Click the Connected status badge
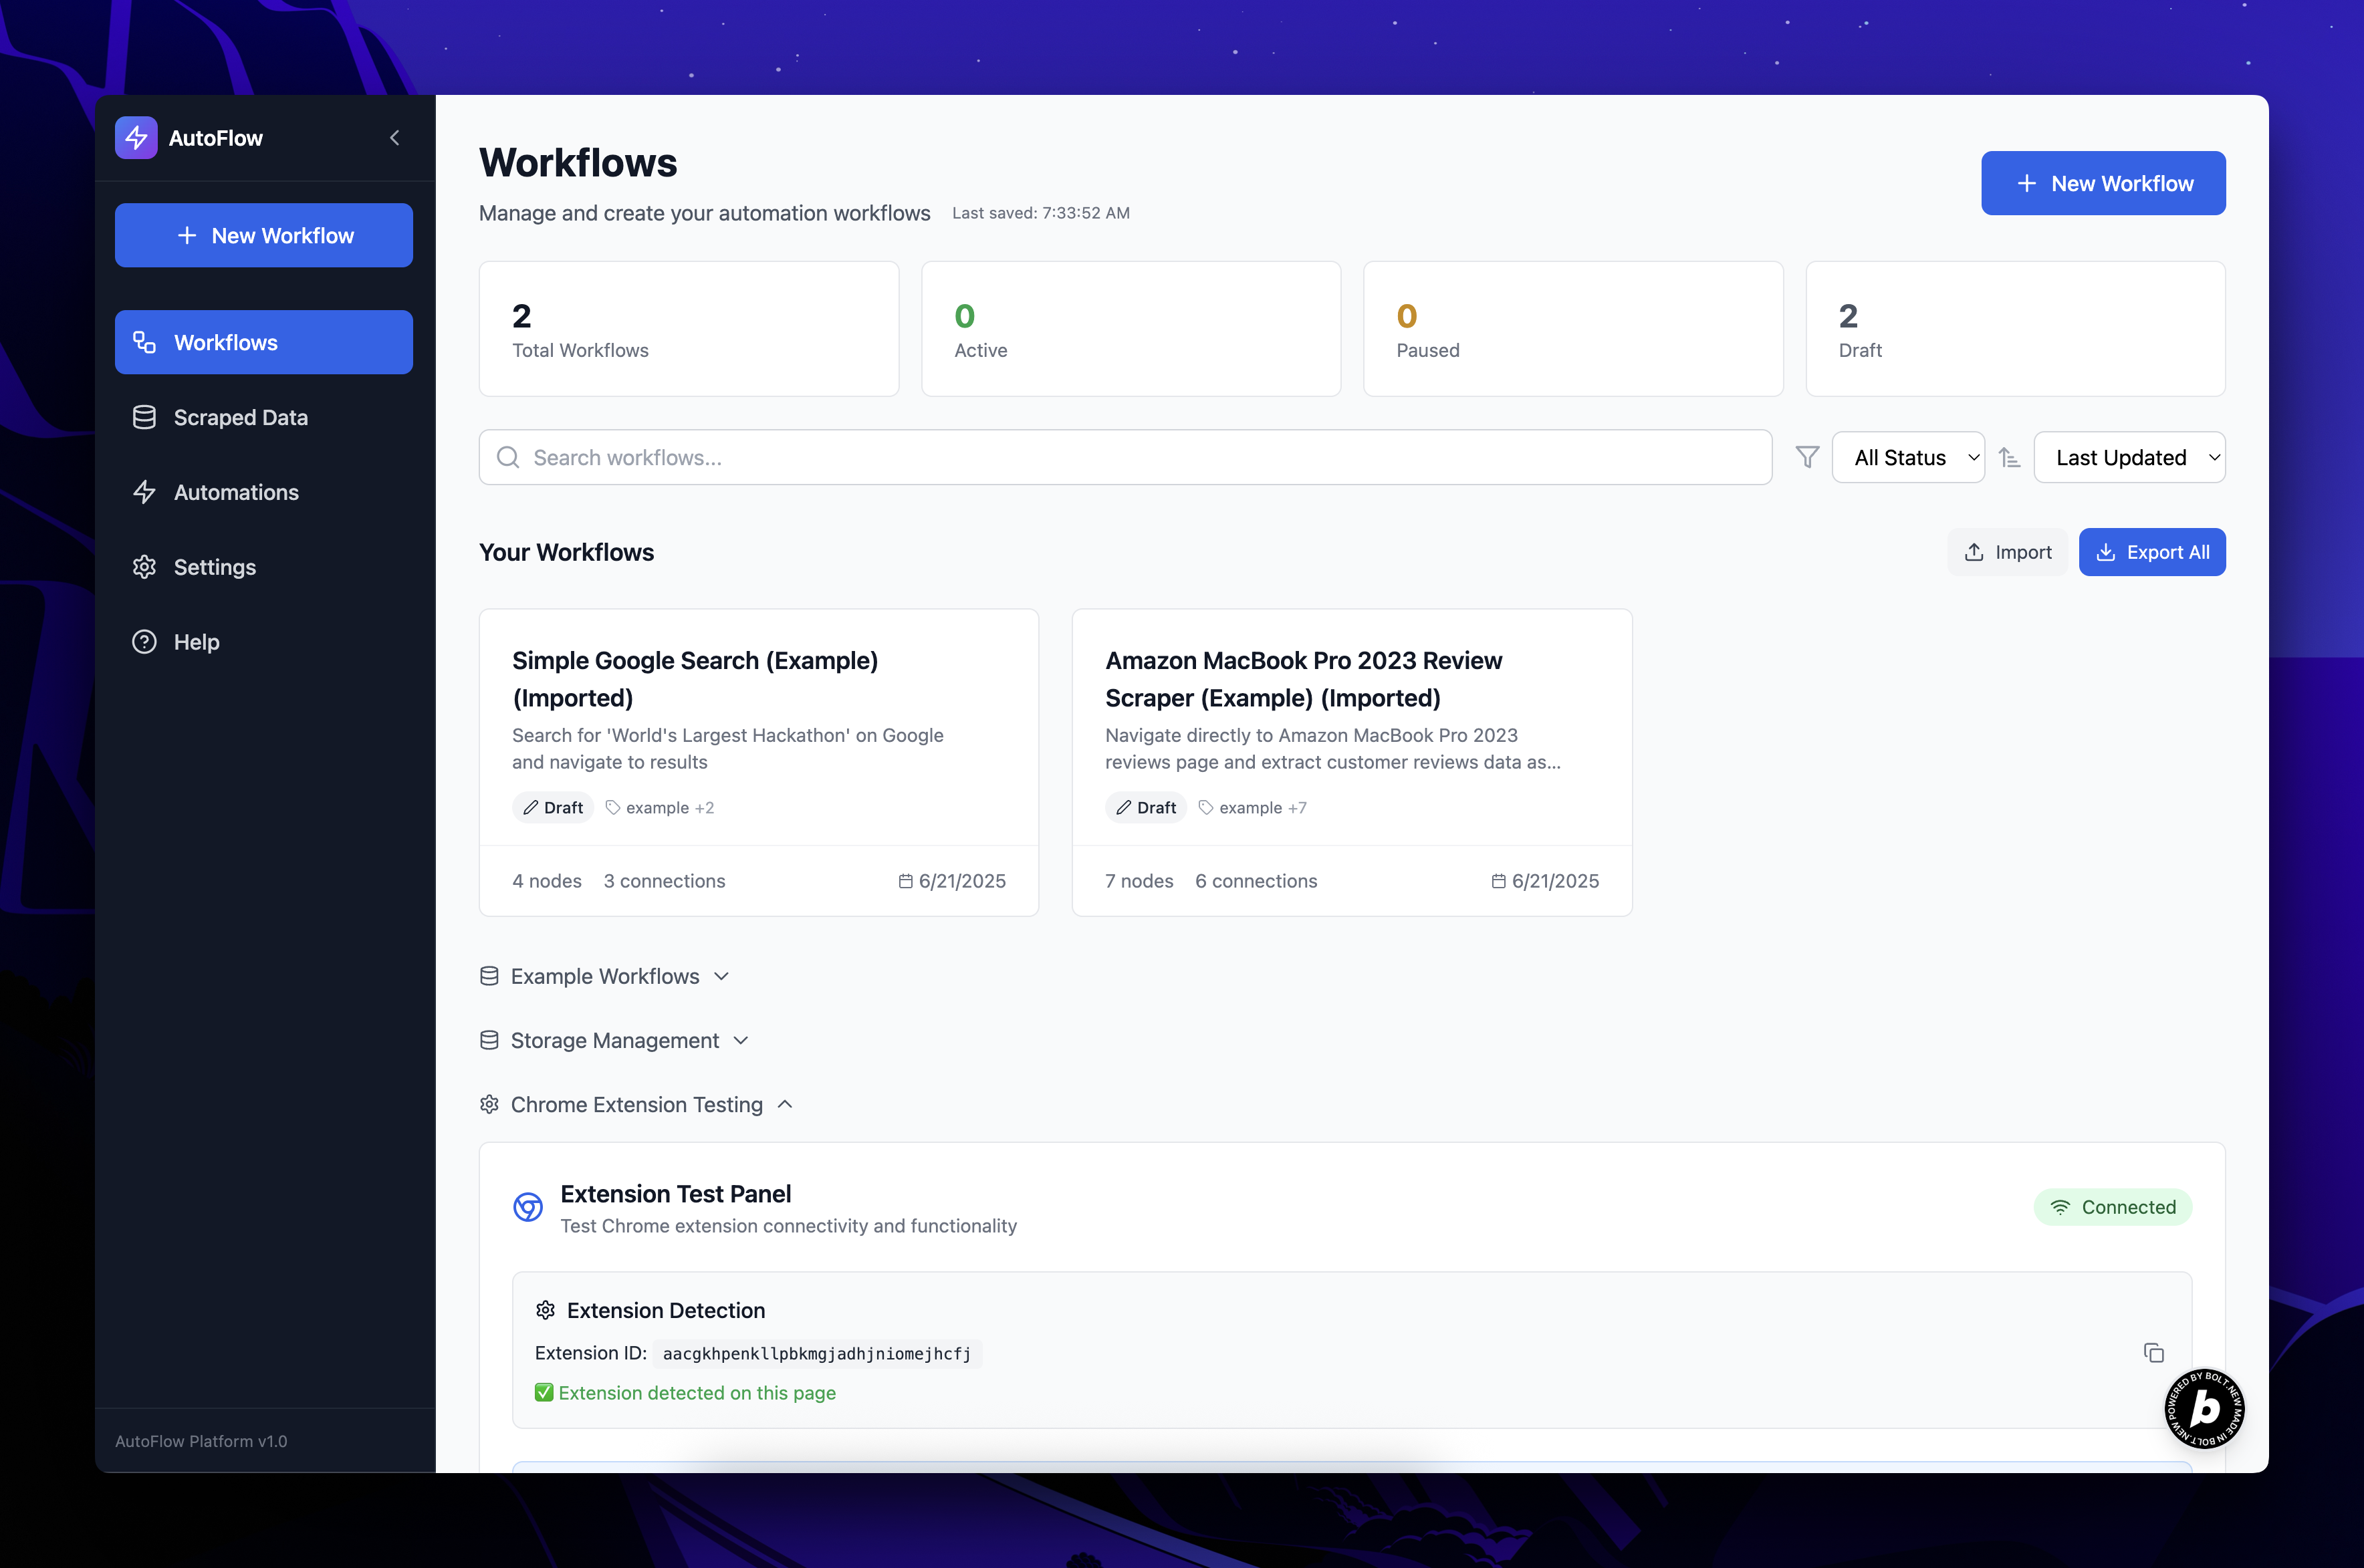The width and height of the screenshot is (2364, 1568). (2112, 1207)
